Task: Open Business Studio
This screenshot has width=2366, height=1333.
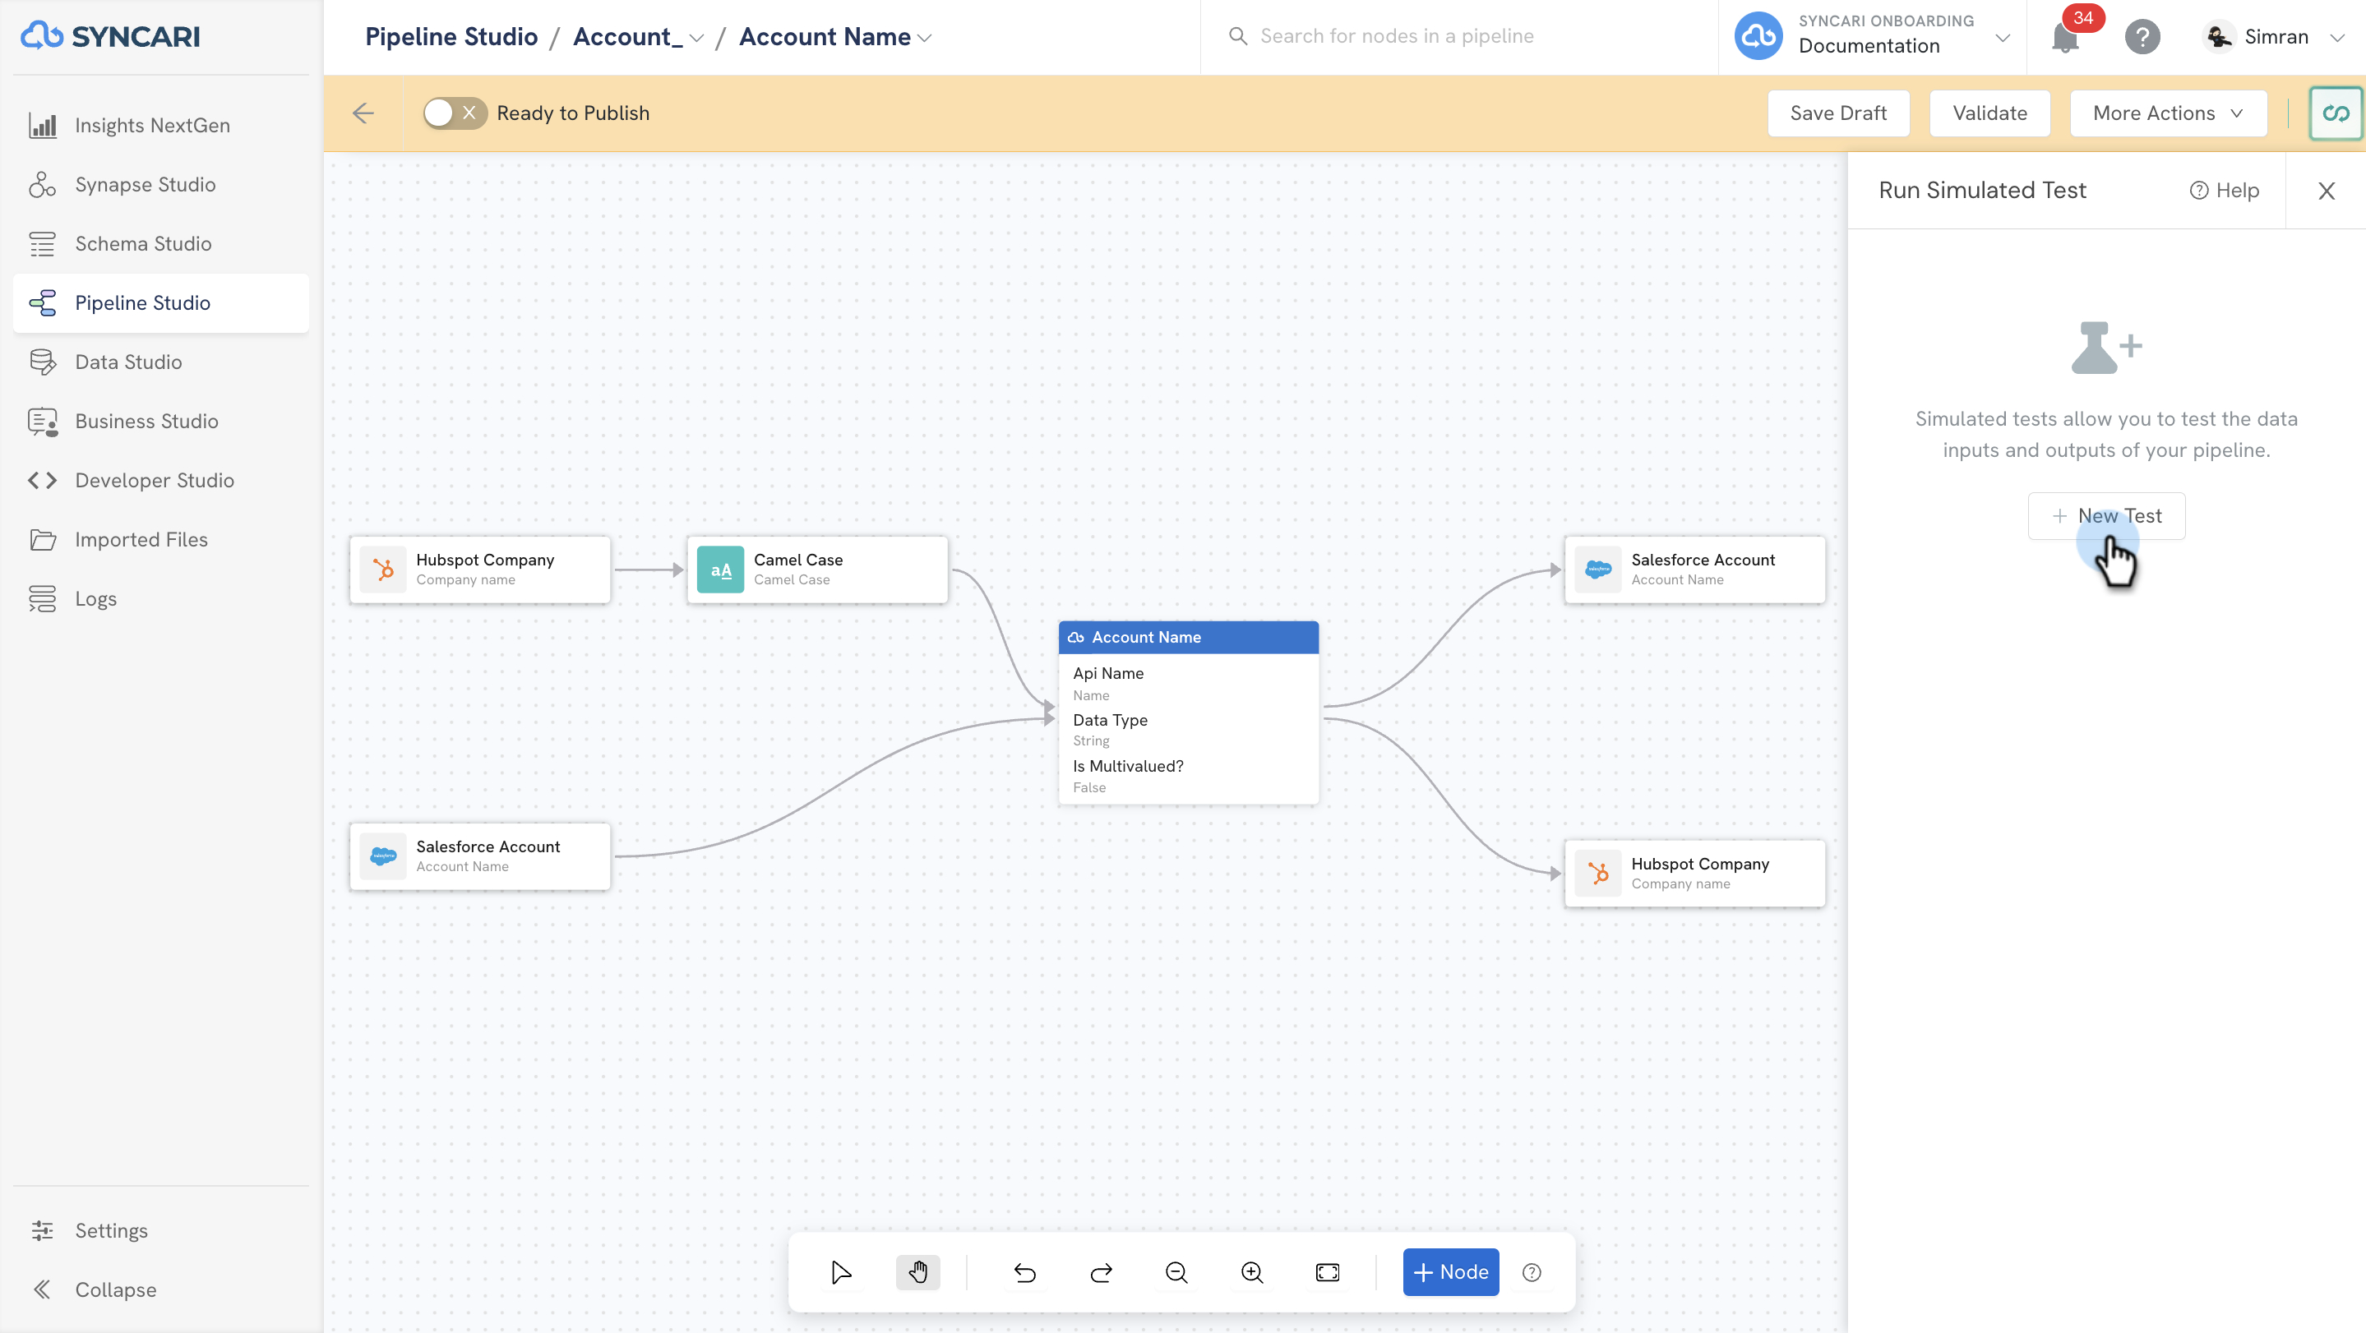Action: 161,422
